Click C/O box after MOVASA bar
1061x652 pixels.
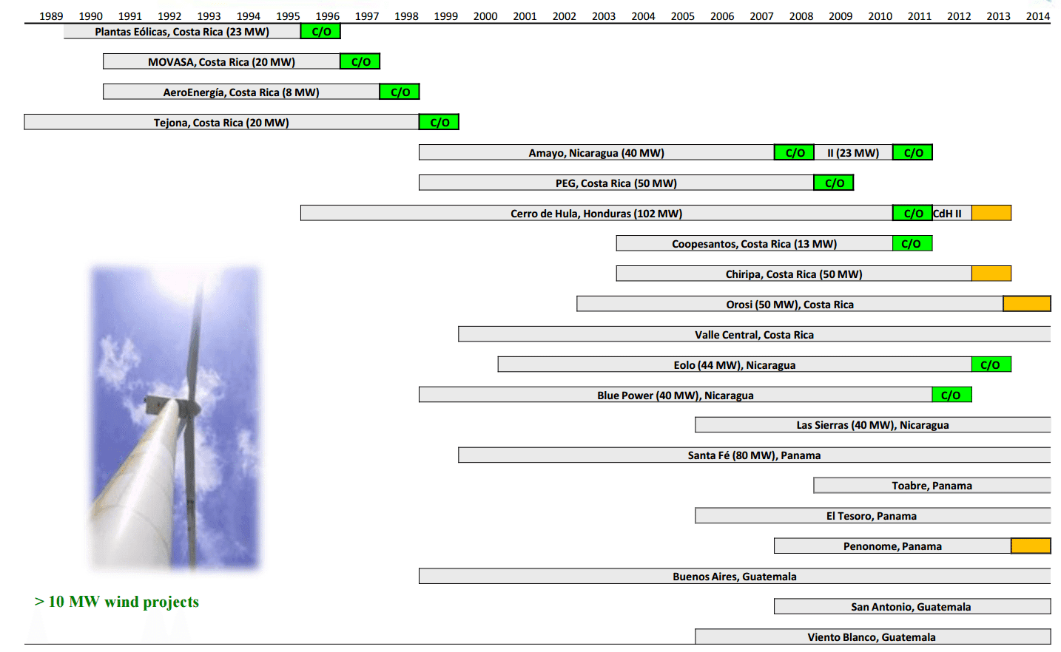[360, 62]
